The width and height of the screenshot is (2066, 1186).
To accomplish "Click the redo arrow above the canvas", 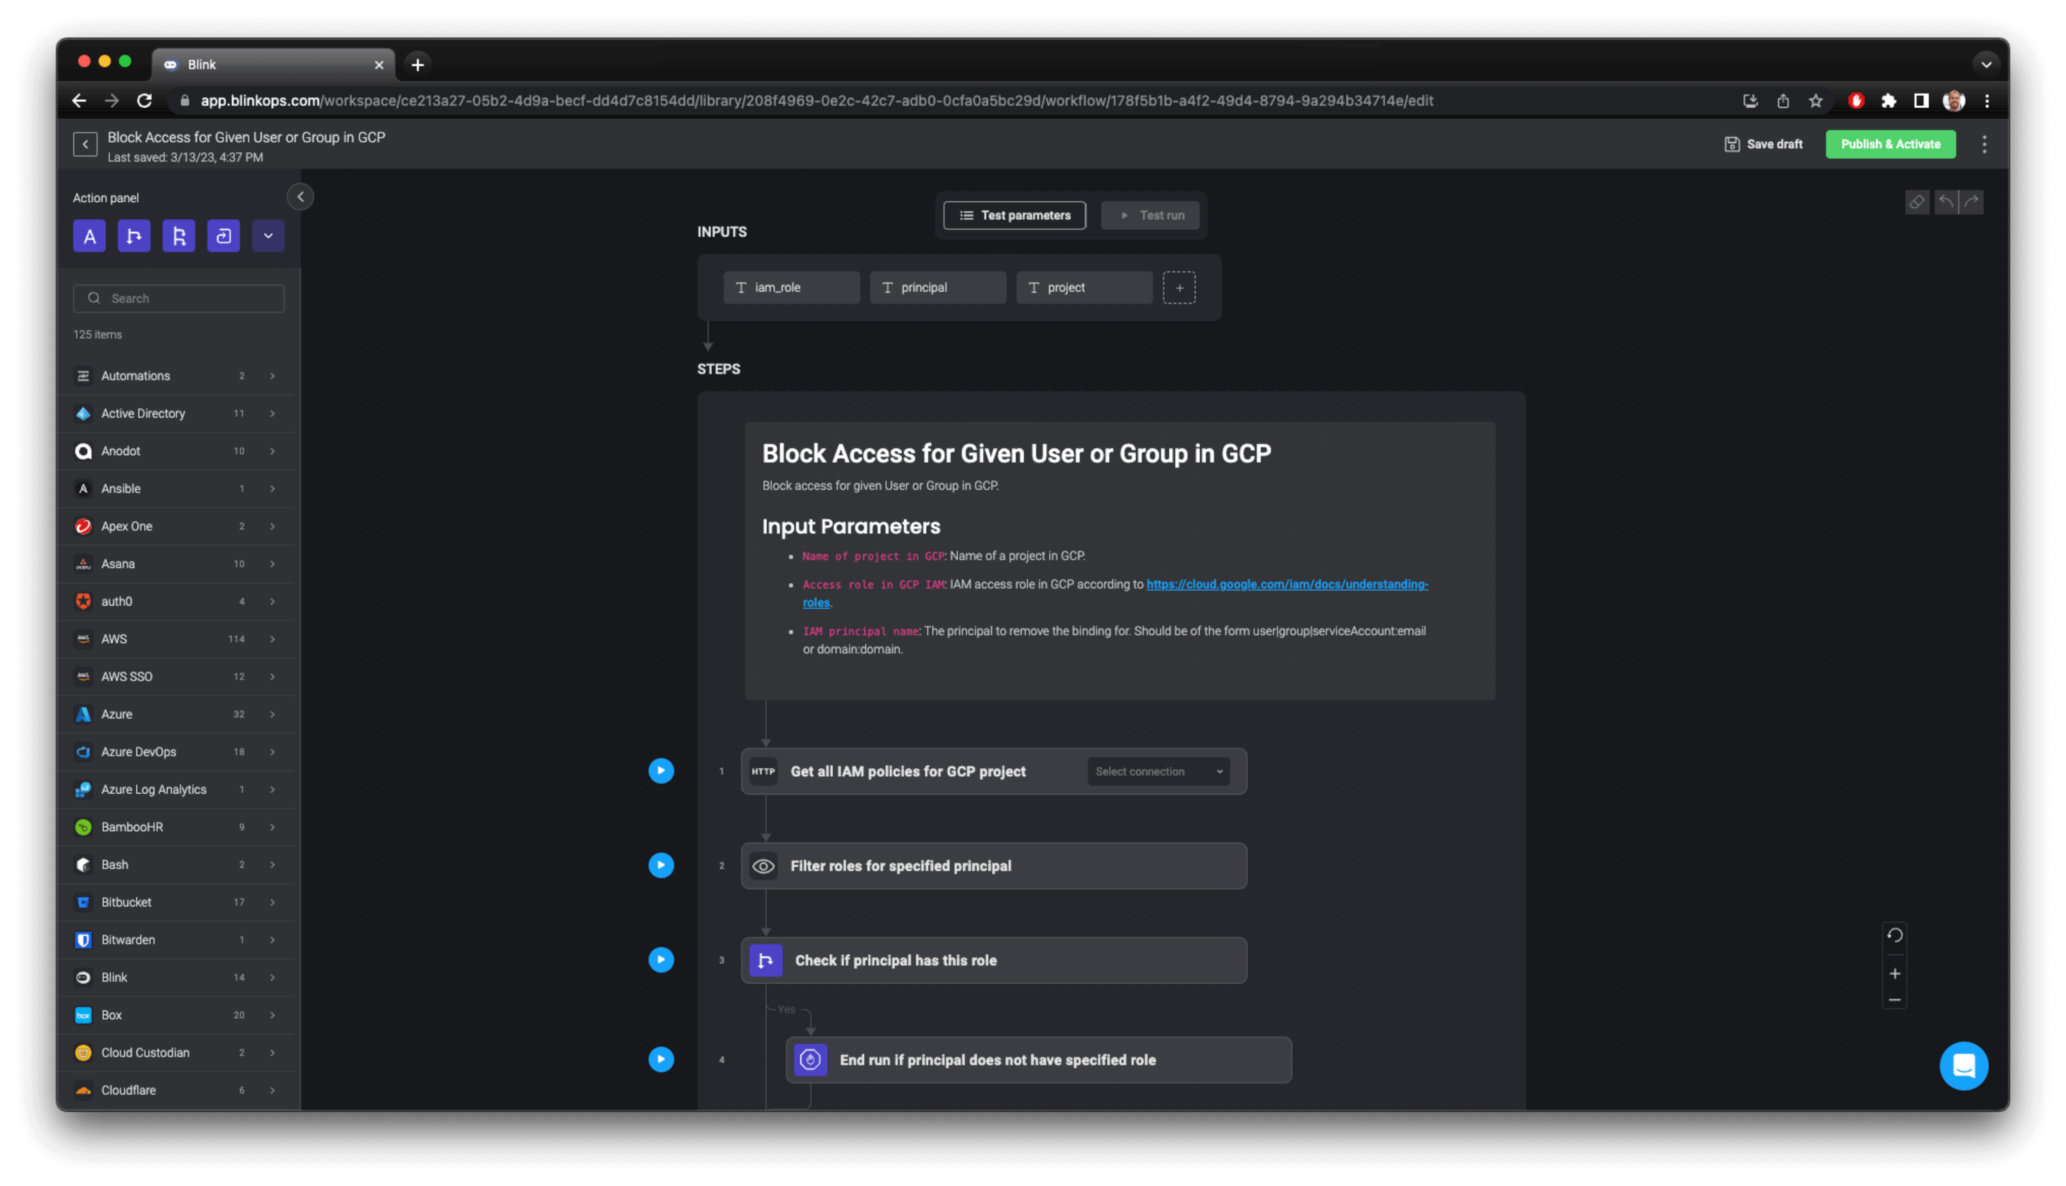I will 1971,202.
